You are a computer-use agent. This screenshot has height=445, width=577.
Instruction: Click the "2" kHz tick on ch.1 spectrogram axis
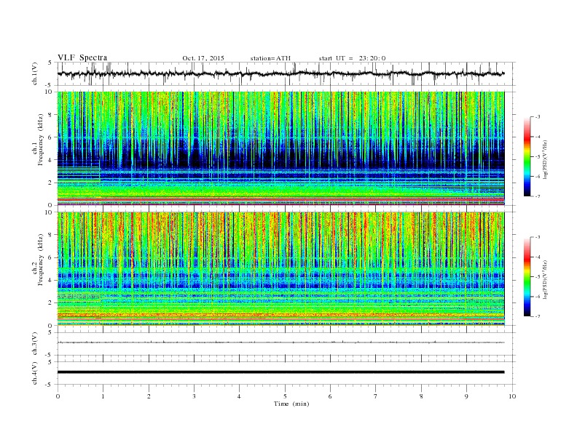tap(51, 183)
